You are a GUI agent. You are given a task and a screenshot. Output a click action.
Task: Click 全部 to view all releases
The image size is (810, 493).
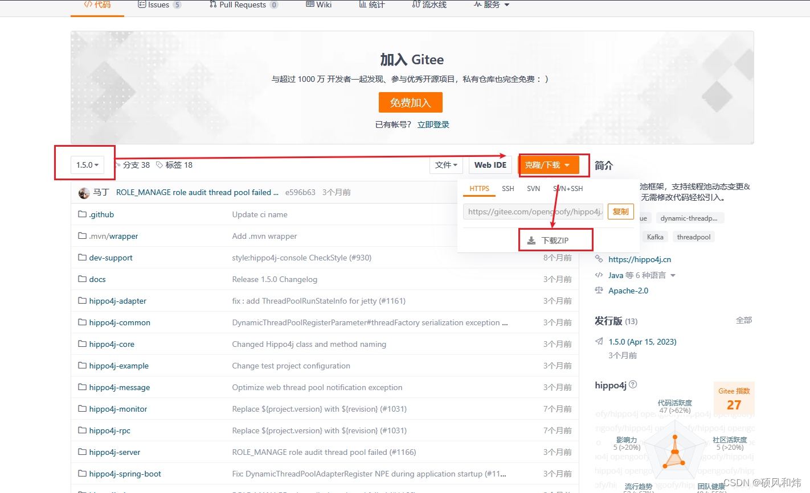[744, 320]
